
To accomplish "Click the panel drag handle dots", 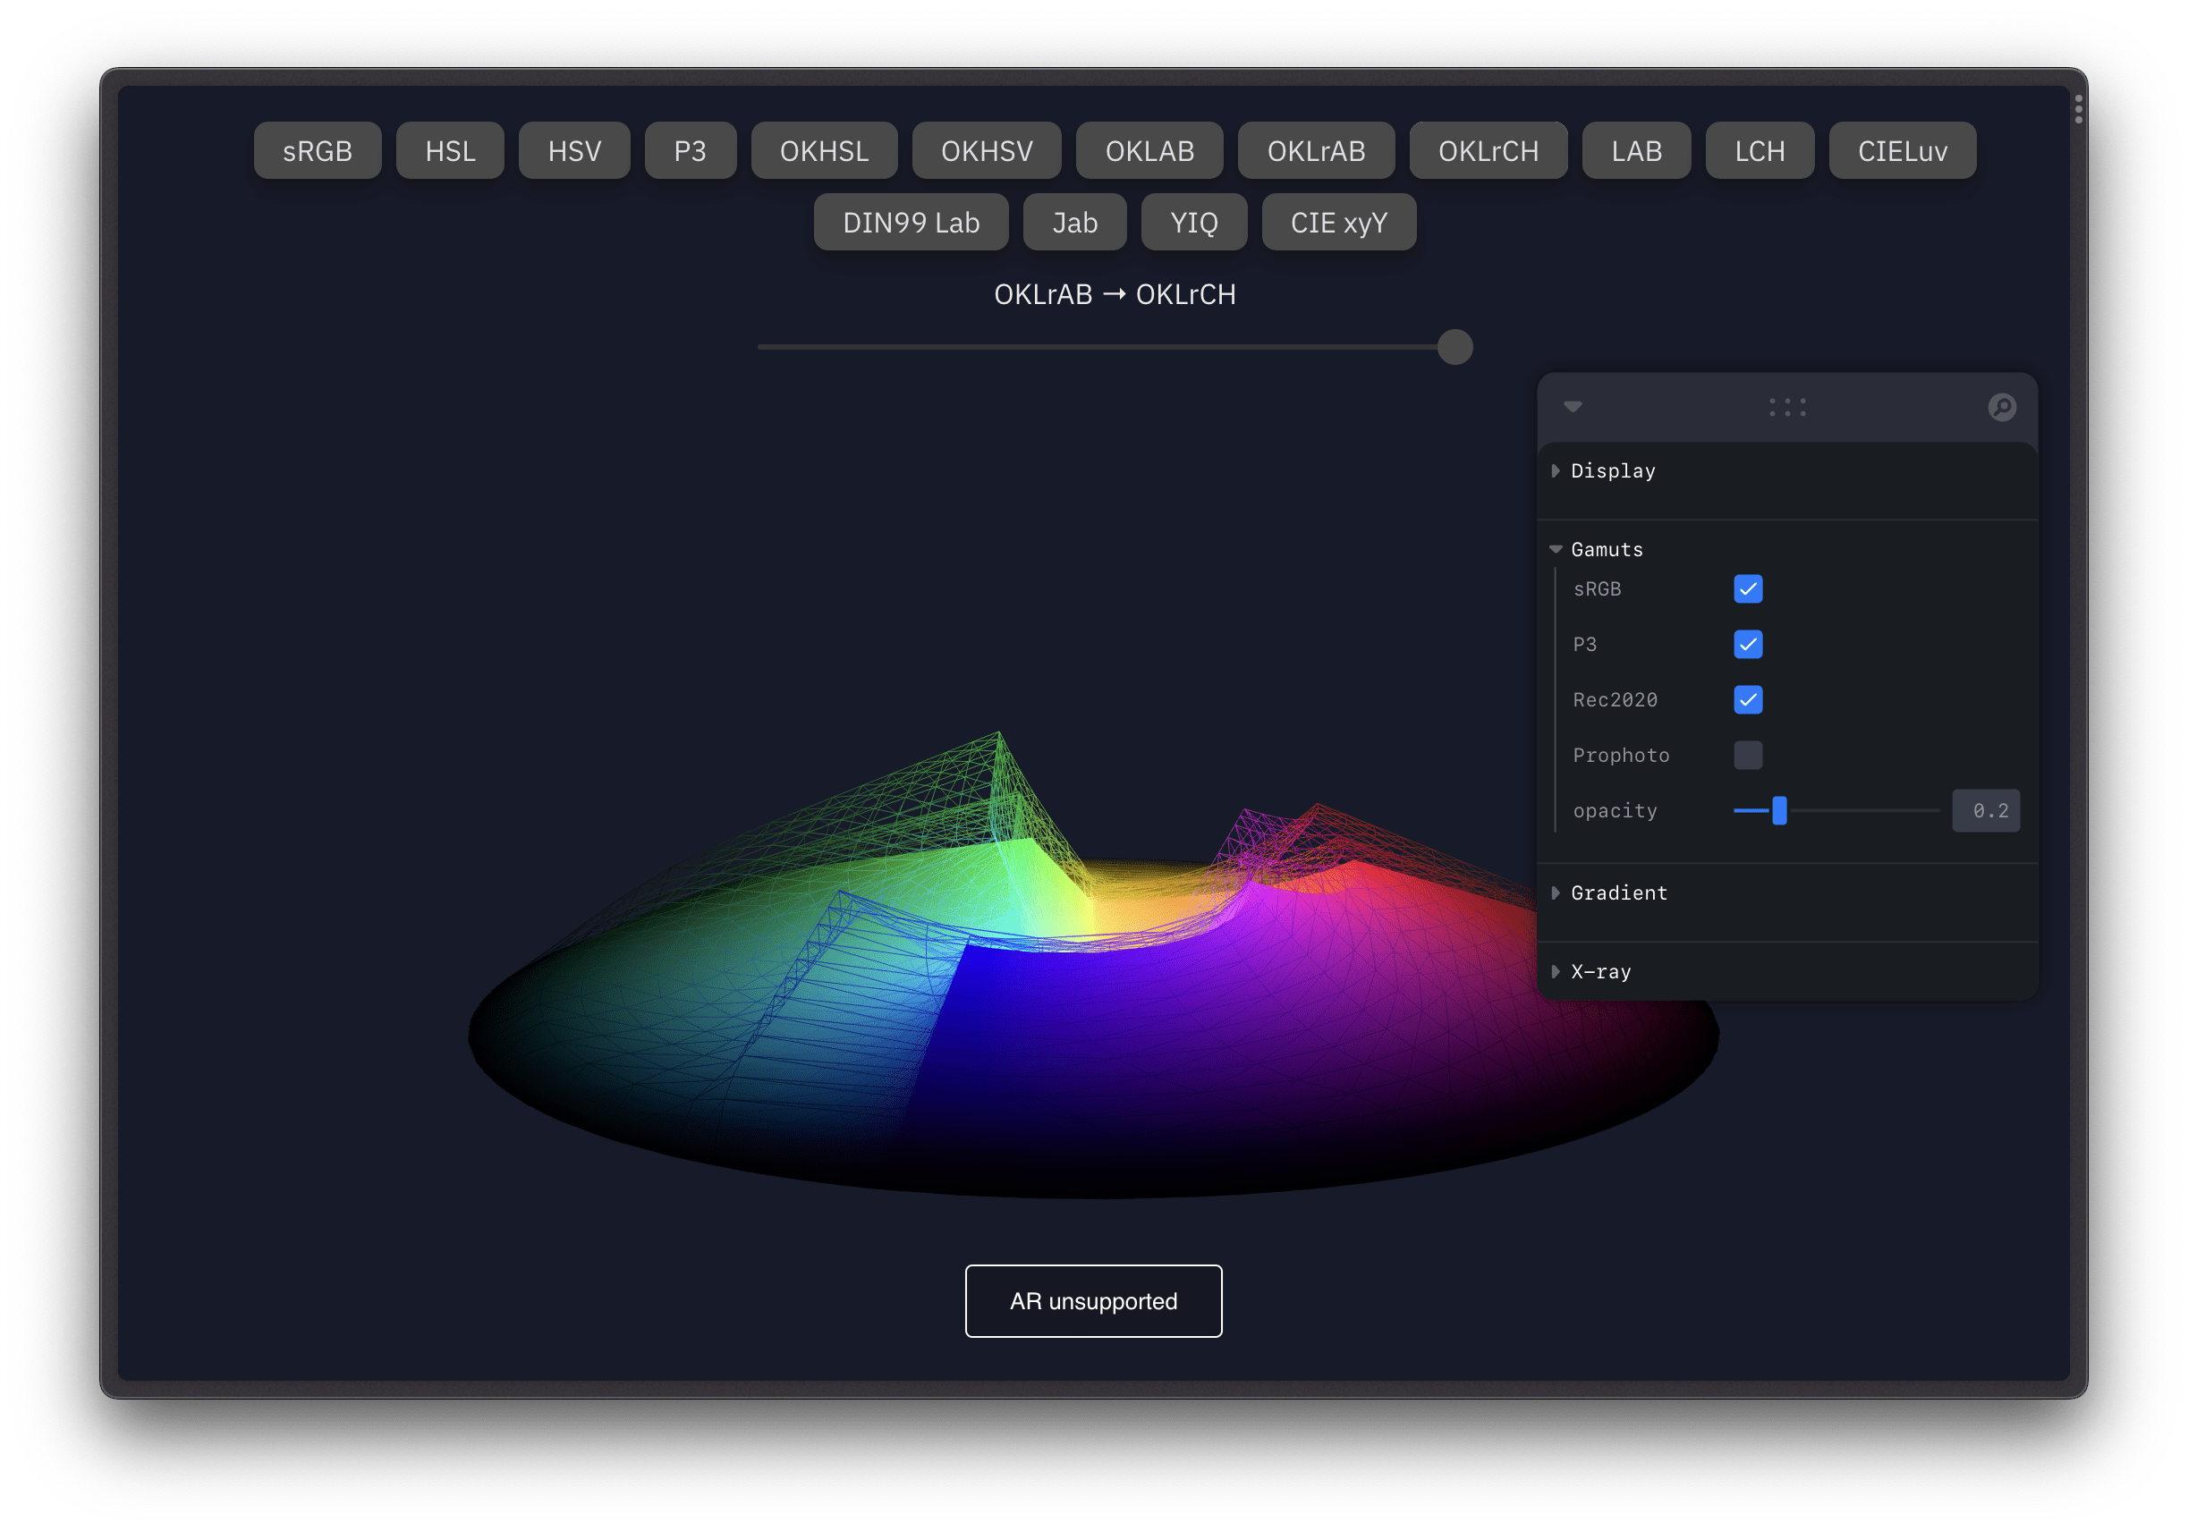I will click(x=1786, y=408).
